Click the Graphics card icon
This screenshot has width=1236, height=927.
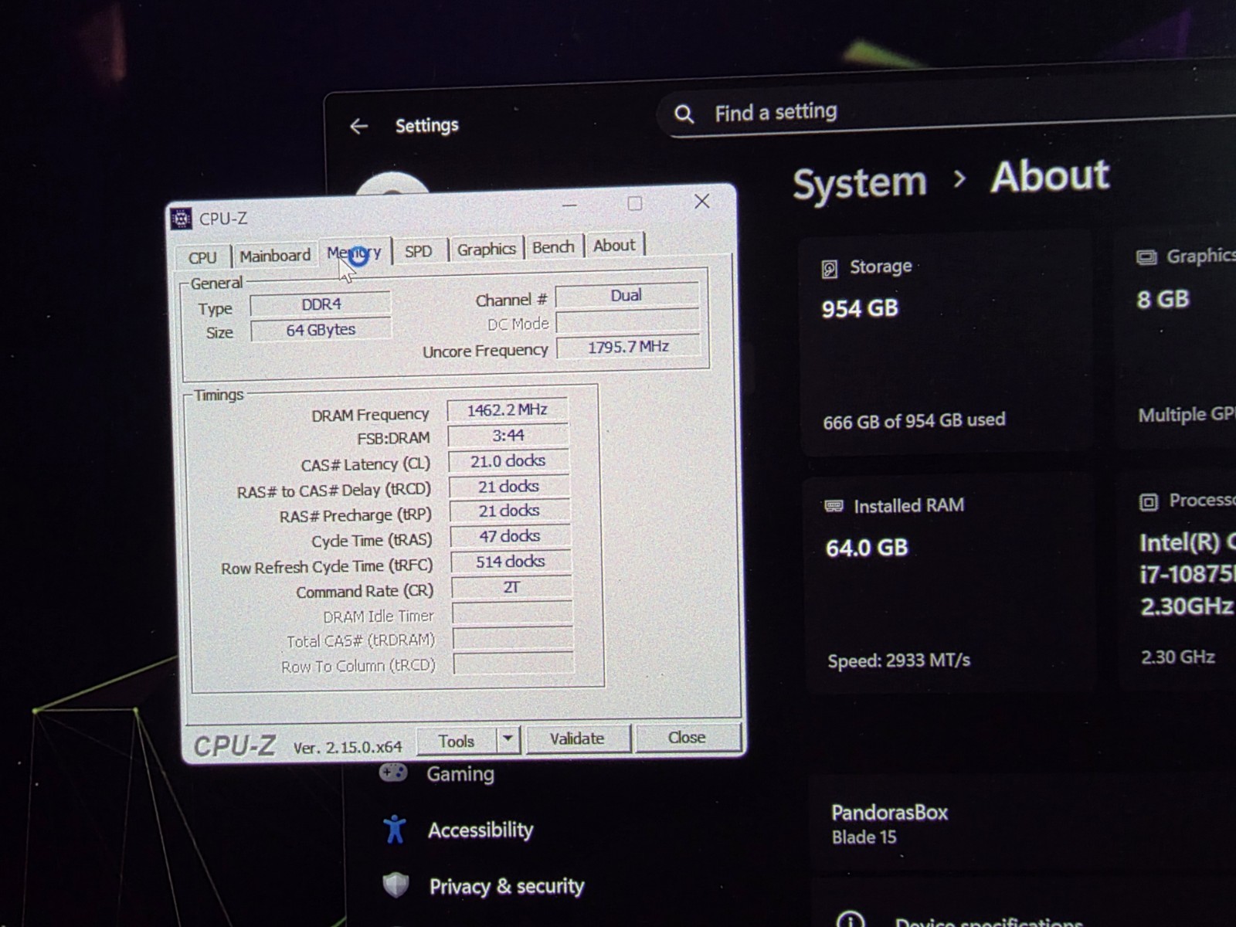coord(1146,257)
